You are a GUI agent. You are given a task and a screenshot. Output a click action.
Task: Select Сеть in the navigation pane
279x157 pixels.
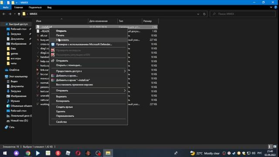[12, 127]
